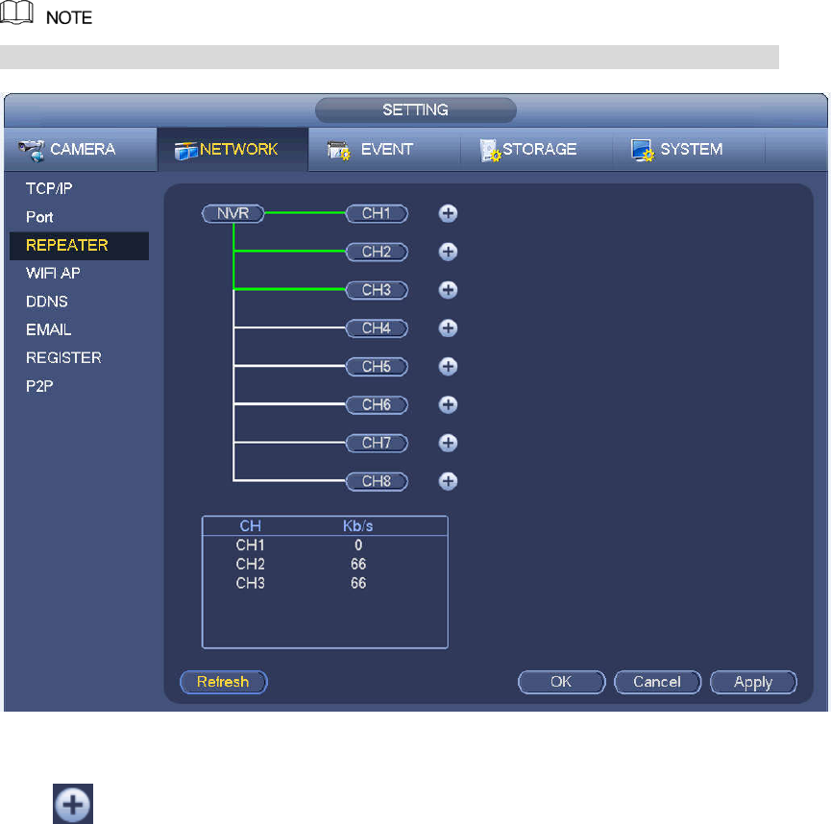Select the CH4 node in topology
The height and width of the screenshot is (824, 831).
(x=377, y=328)
